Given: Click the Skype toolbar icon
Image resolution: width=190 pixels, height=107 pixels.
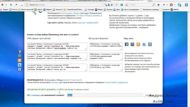Looking at the screenshot, I should (179, 5).
